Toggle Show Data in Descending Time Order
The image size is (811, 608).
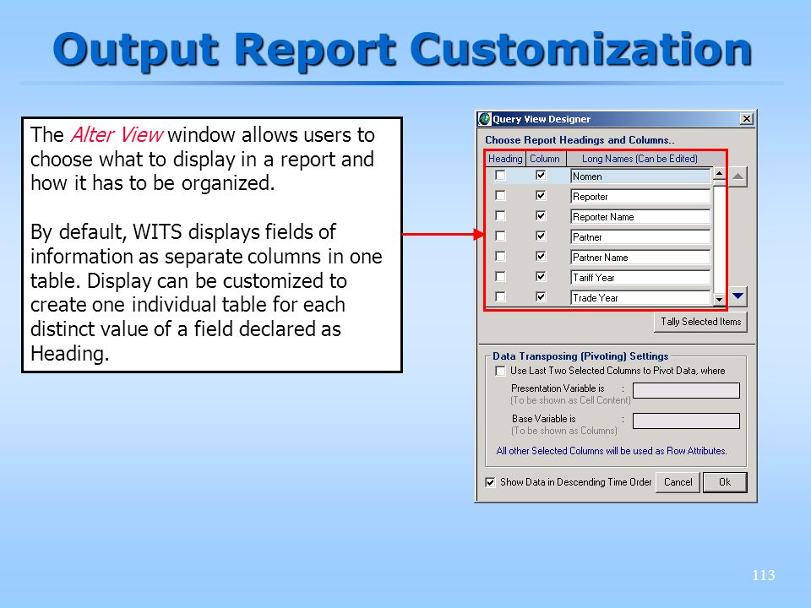click(490, 482)
